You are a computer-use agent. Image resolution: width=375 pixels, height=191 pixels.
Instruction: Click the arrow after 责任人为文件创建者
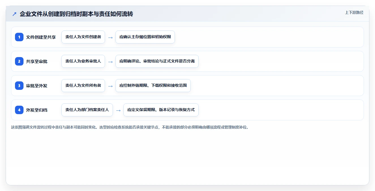[x=110, y=37]
